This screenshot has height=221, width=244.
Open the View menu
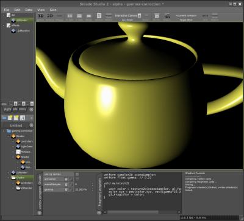point(41,10)
